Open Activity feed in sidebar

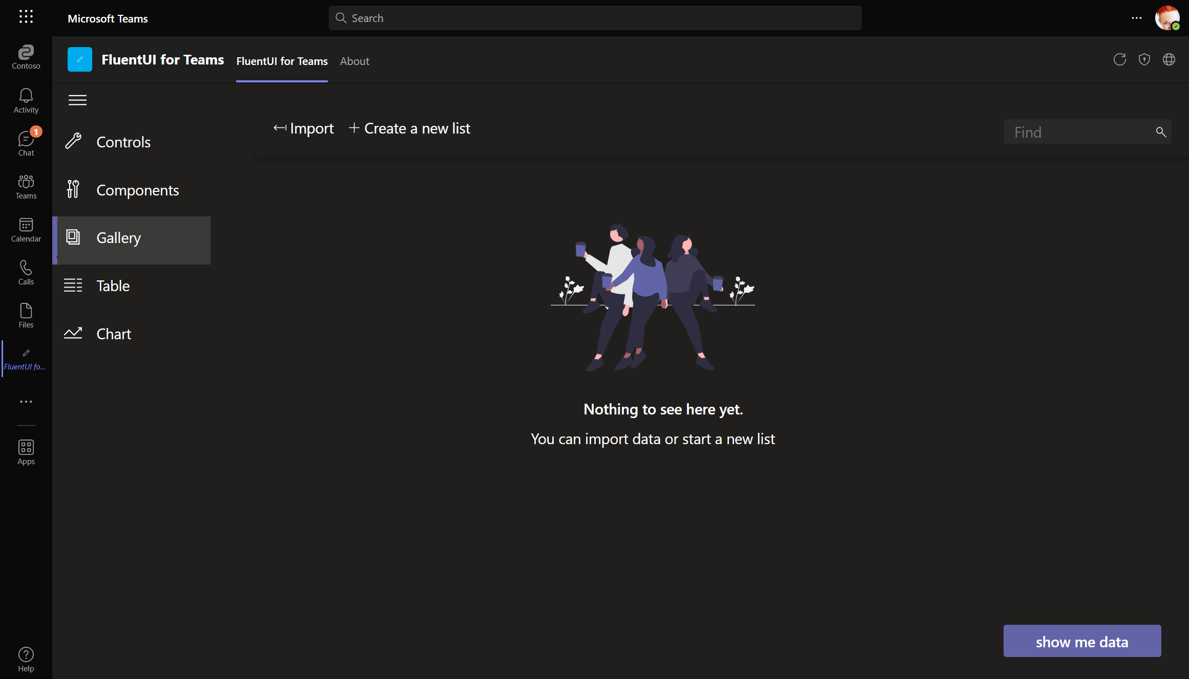point(26,100)
